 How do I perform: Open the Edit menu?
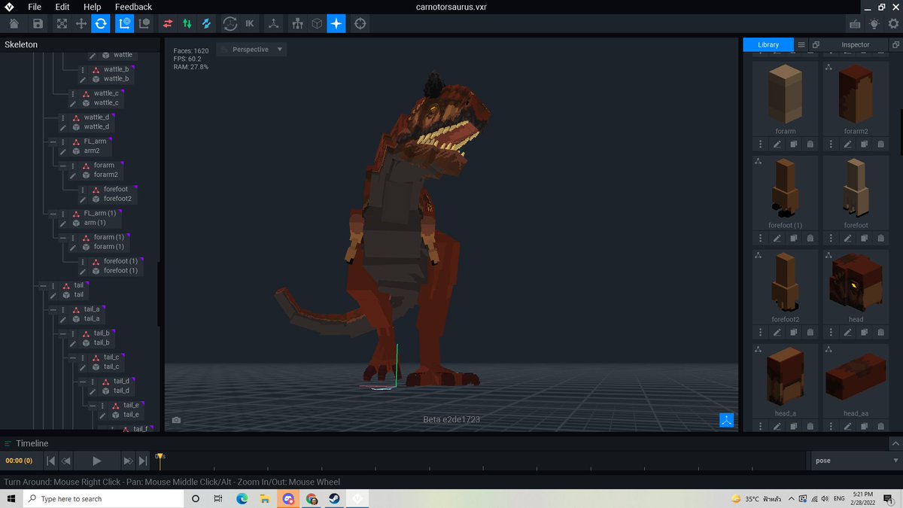pos(62,7)
